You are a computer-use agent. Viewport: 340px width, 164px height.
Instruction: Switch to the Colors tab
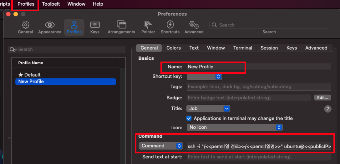174,48
